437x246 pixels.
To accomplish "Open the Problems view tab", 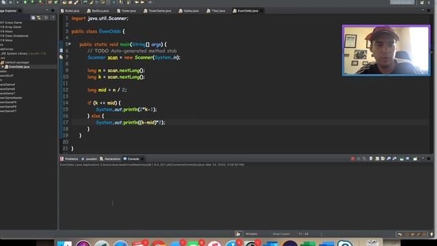I will (x=69, y=159).
